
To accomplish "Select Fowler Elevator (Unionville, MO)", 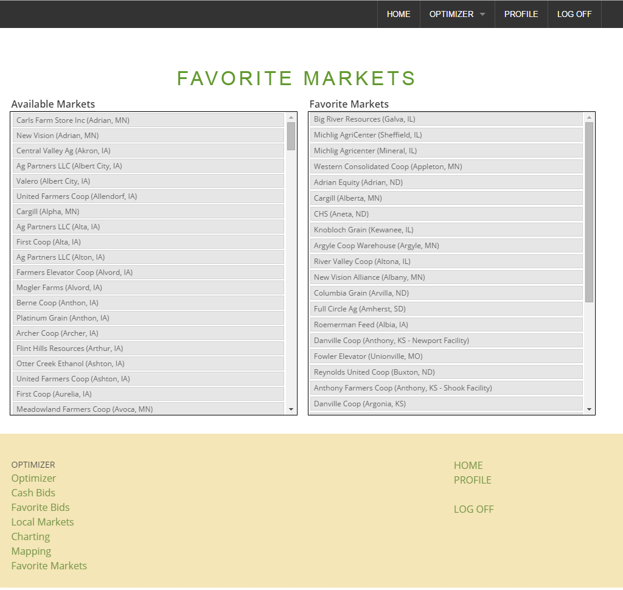I will [x=447, y=356].
